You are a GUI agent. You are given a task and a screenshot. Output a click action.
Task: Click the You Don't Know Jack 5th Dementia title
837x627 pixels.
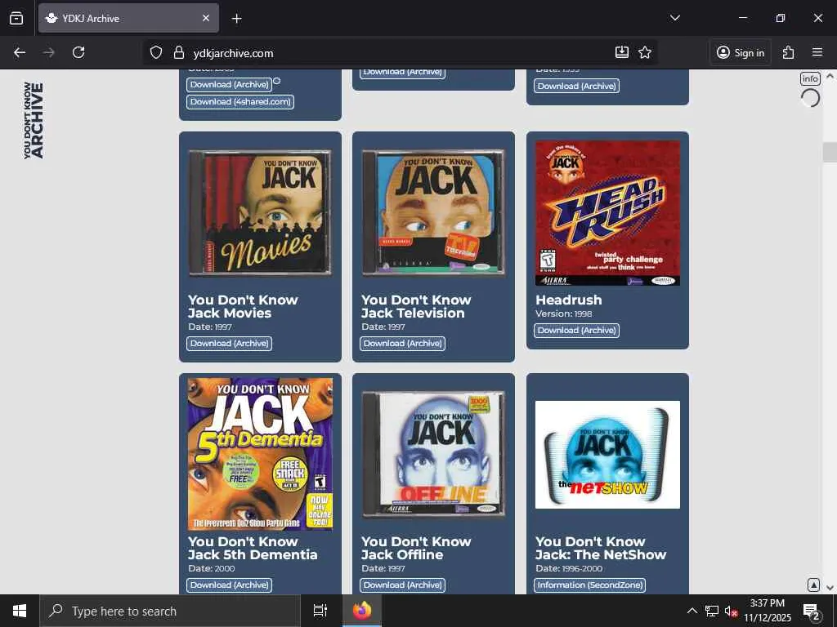coord(253,548)
